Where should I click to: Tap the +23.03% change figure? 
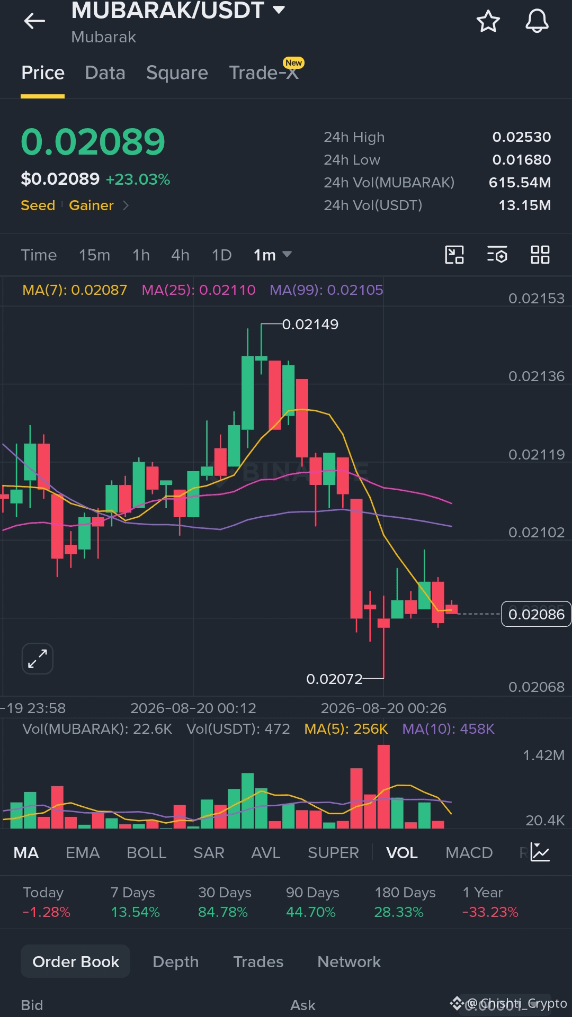pos(138,179)
